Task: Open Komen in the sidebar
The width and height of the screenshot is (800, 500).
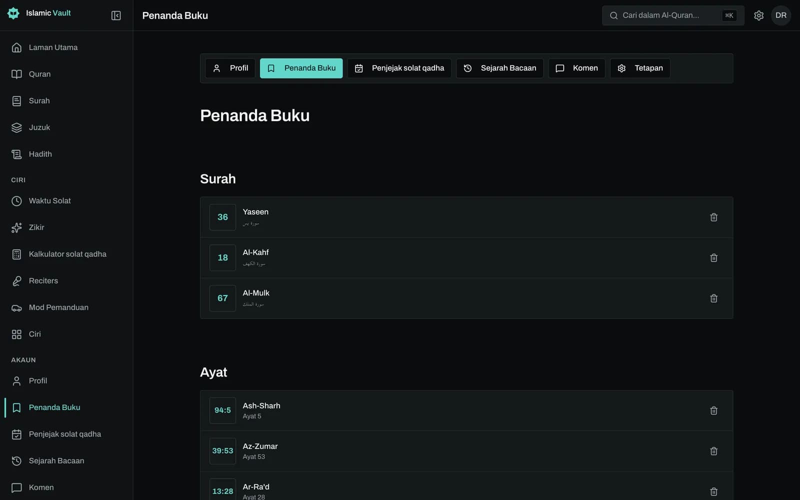Action: [x=66, y=487]
